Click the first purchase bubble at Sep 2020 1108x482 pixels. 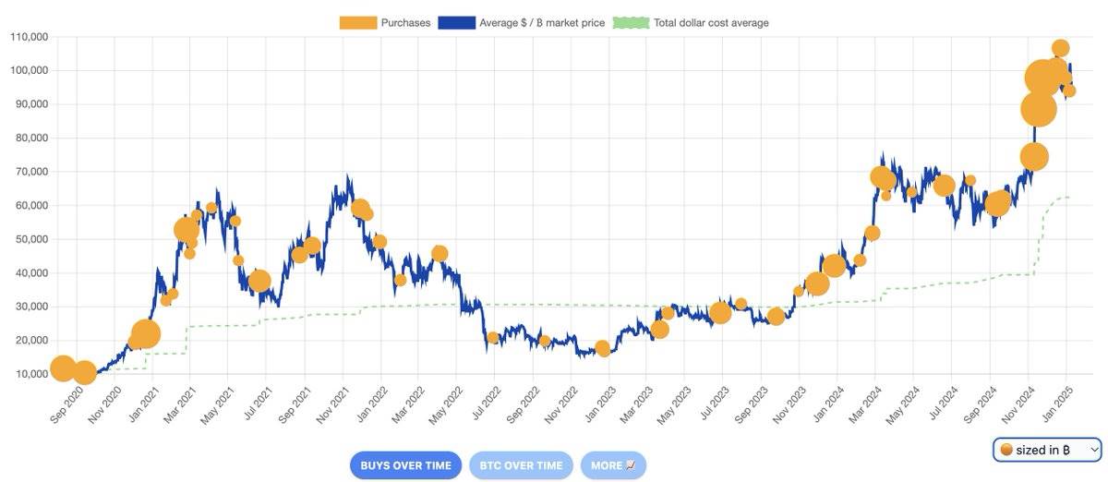63,368
